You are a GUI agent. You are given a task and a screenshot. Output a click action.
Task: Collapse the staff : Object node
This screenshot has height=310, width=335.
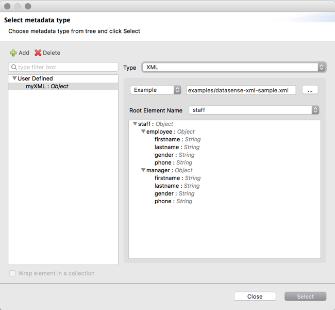(x=135, y=124)
